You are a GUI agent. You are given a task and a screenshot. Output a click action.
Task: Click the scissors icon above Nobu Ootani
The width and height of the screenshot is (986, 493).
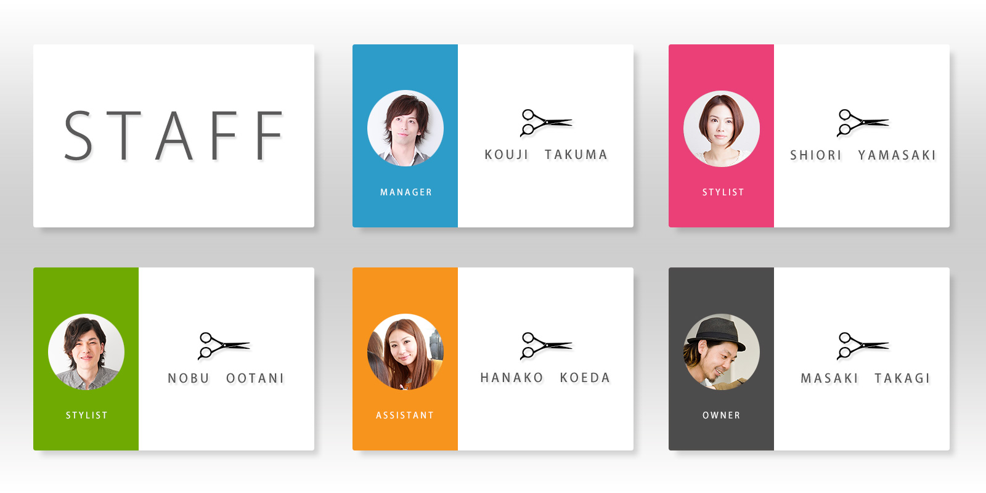tap(224, 346)
